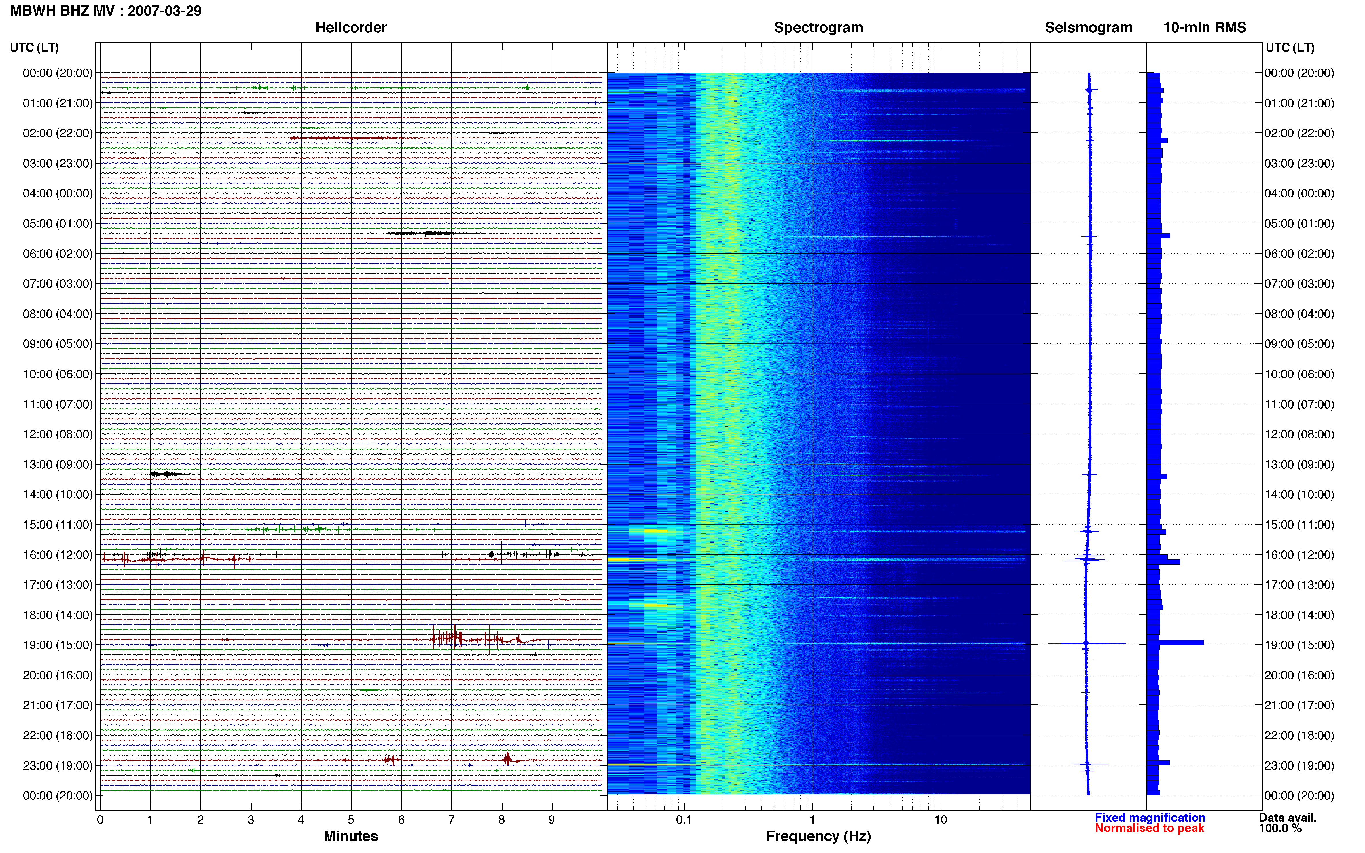Click the minute '9' tick label
The height and width of the screenshot is (853, 1365).
point(551,820)
